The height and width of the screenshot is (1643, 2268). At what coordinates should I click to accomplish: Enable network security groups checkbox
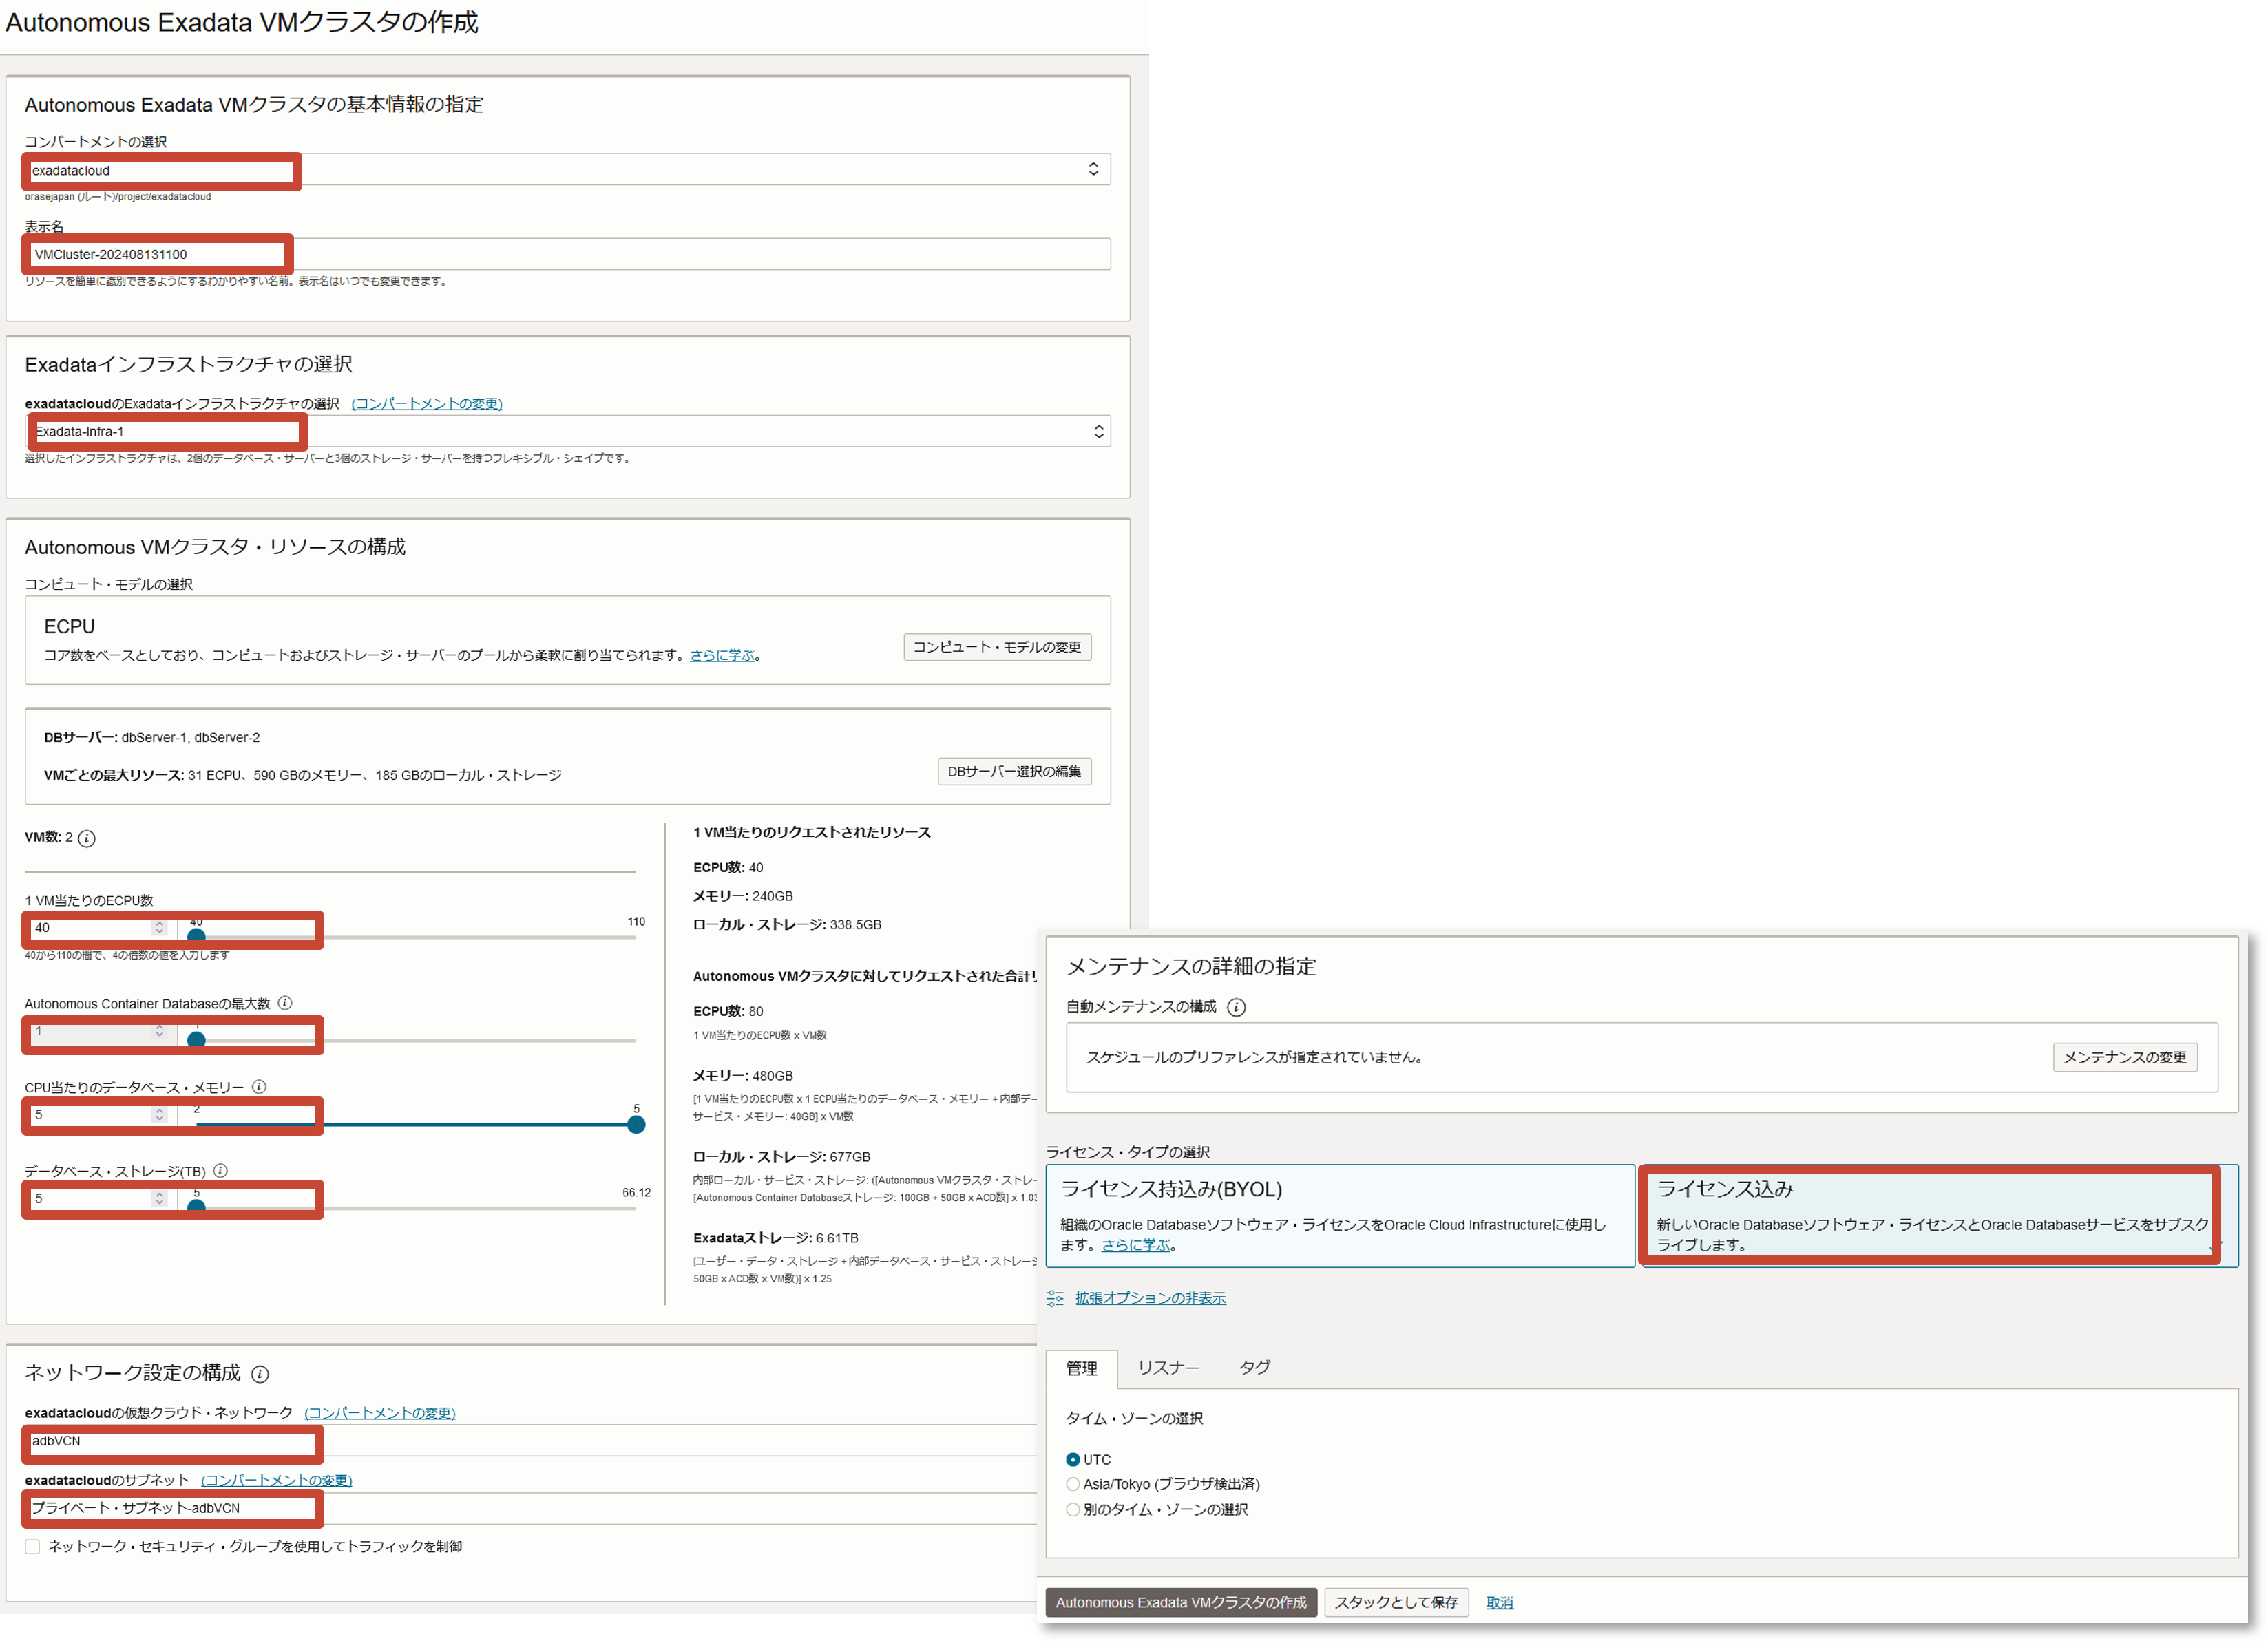(33, 1546)
